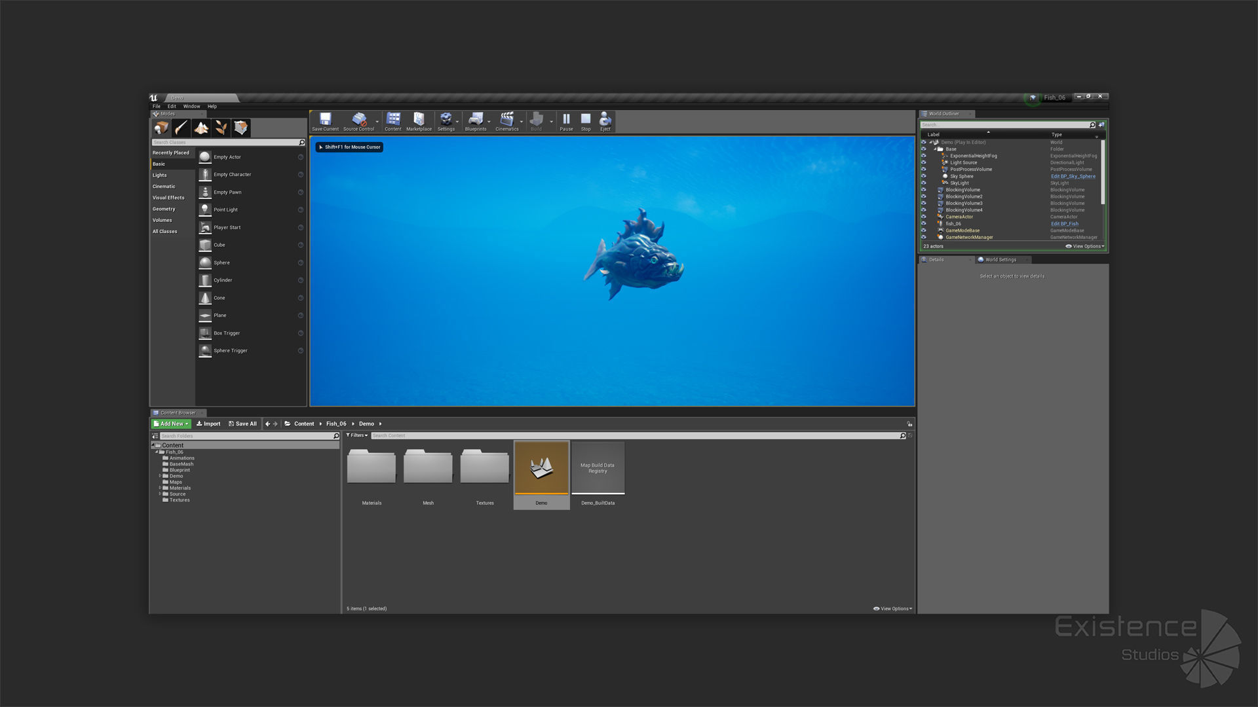
Task: Select the Paint mode brush icon
Action: [x=181, y=128]
